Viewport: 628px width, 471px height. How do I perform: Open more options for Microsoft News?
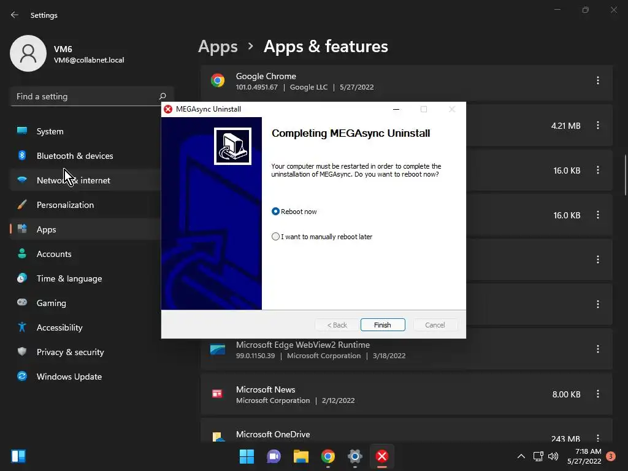598,394
